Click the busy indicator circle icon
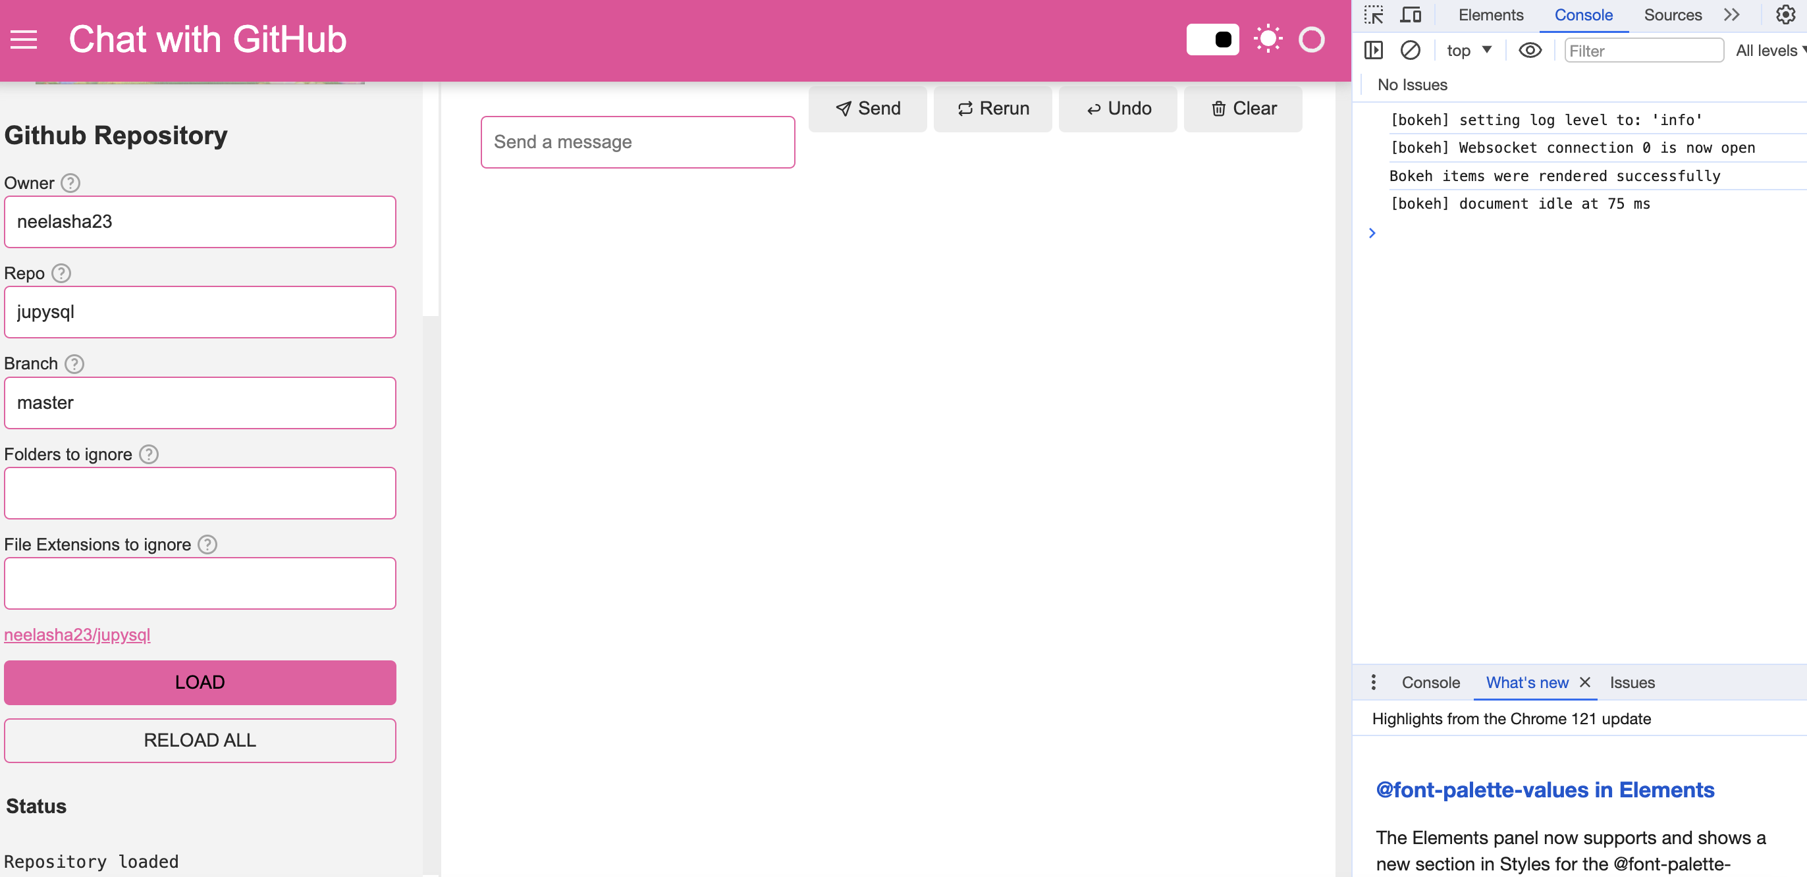The image size is (1807, 877). [1311, 40]
